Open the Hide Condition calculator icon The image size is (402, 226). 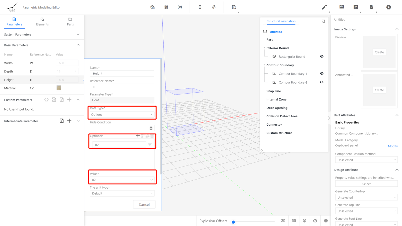(151, 128)
